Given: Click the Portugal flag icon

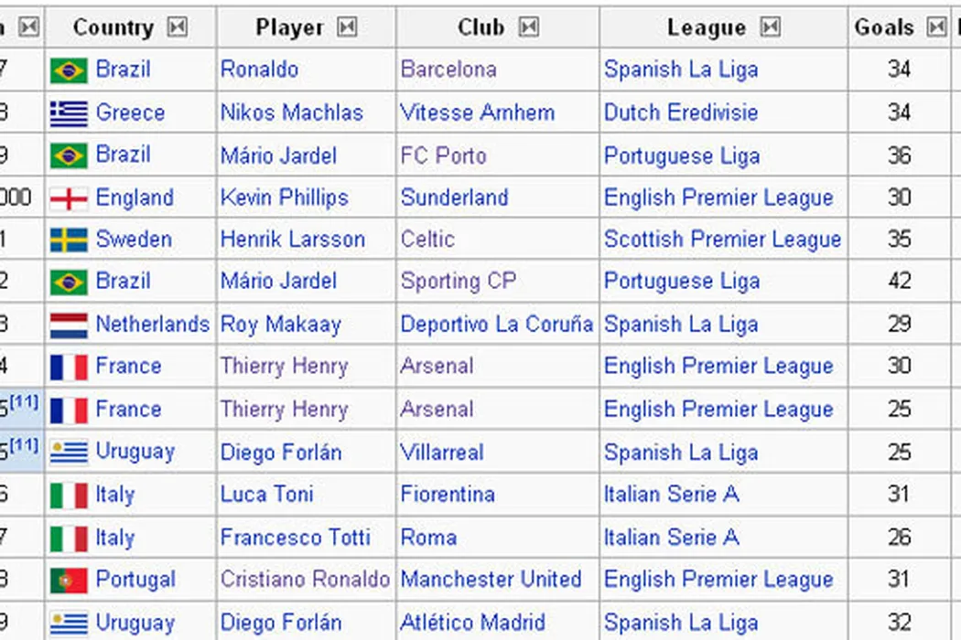Looking at the screenshot, I should [x=69, y=580].
